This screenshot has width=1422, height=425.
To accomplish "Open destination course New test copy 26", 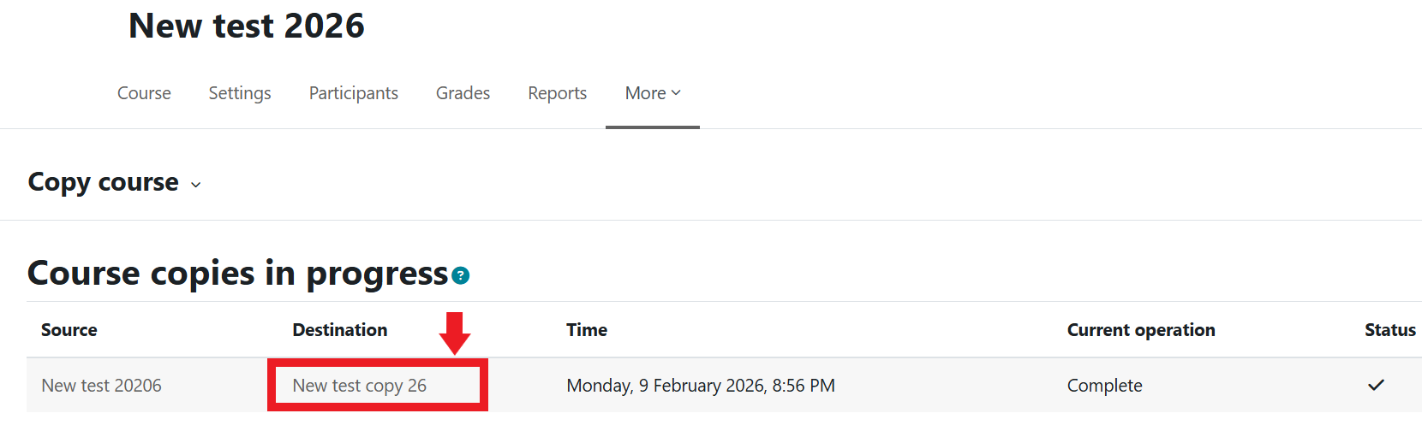I will 360,386.
